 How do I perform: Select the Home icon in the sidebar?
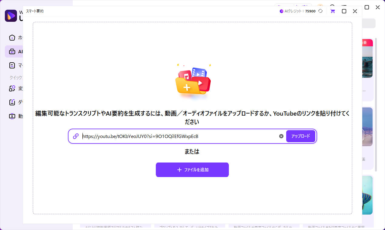[x=12, y=38]
